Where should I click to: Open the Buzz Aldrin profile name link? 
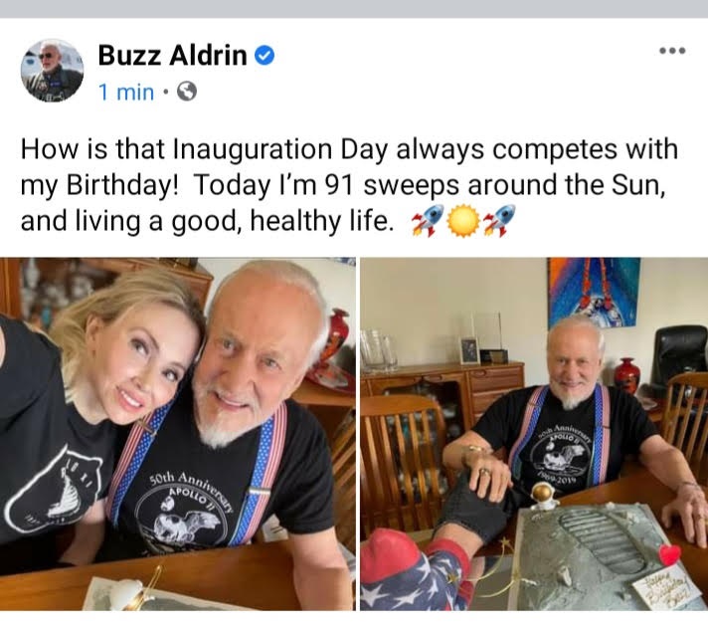(172, 55)
